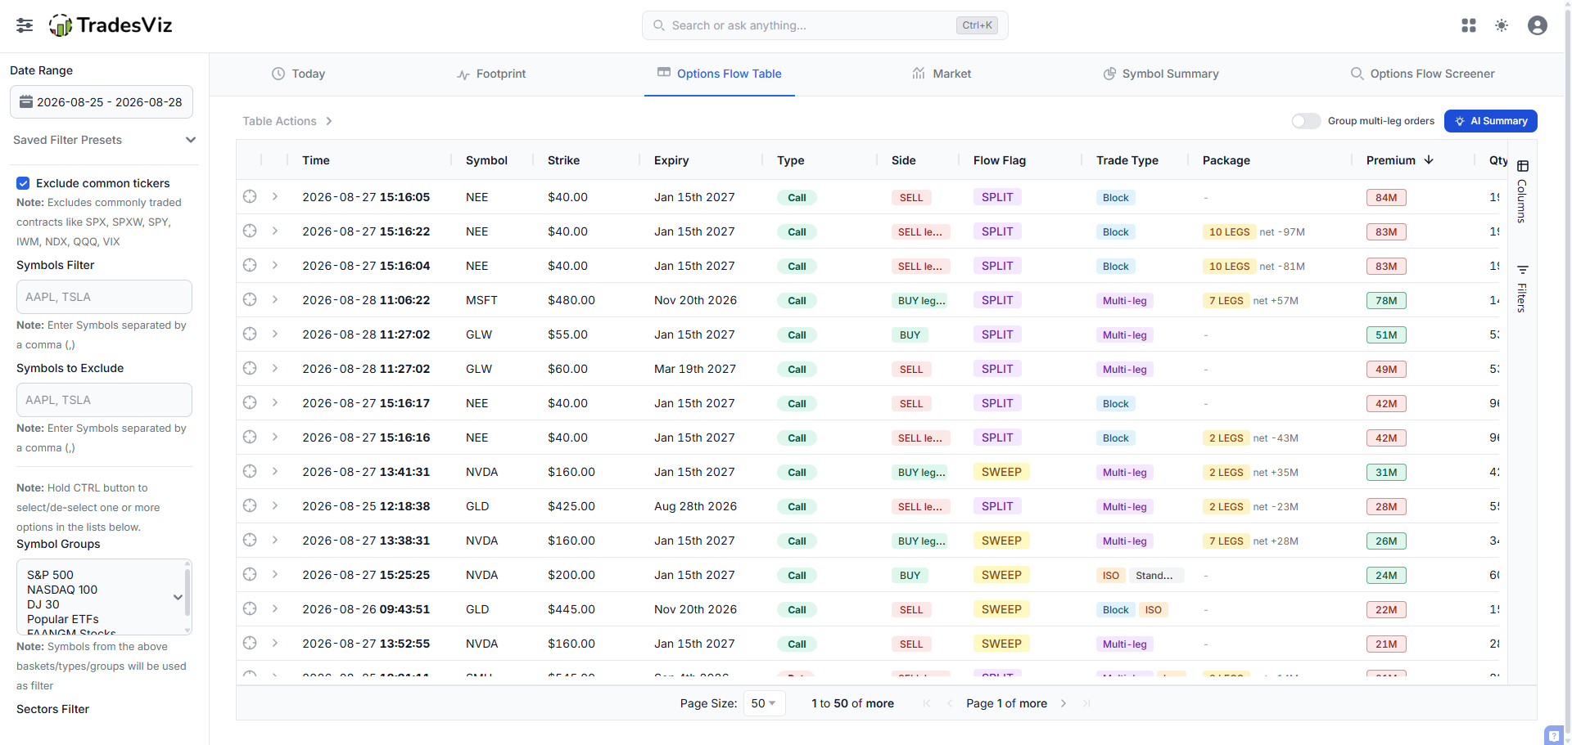Switch to the Today tab

[x=298, y=74]
